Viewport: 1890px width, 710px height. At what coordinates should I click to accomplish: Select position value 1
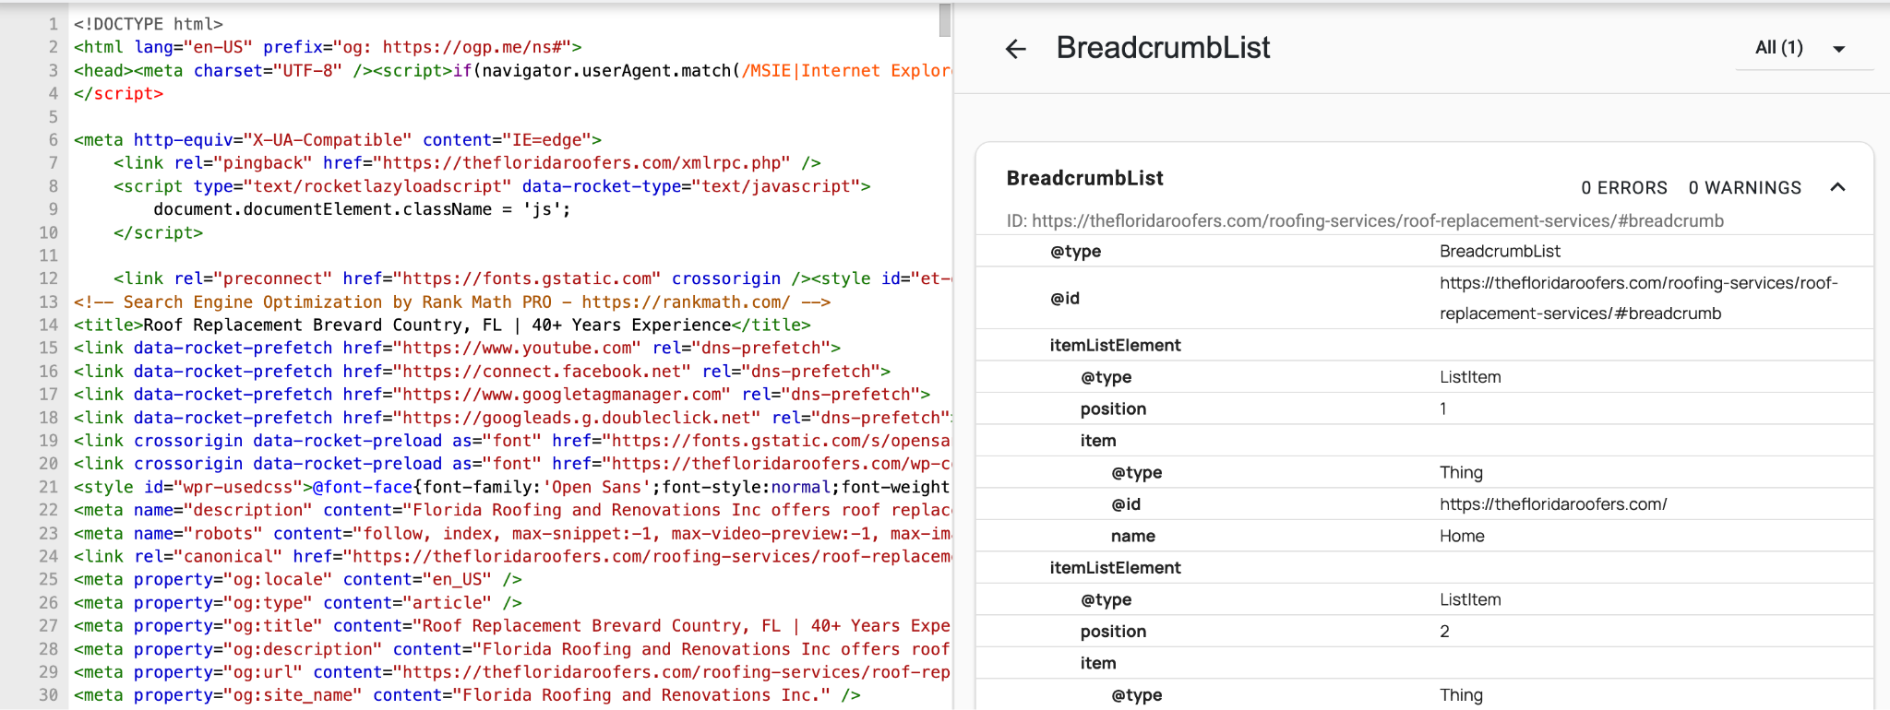(x=1443, y=408)
